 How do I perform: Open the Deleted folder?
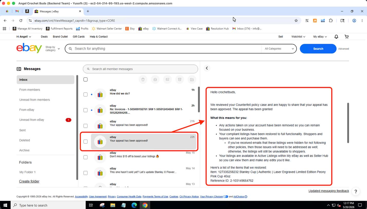click(24, 140)
